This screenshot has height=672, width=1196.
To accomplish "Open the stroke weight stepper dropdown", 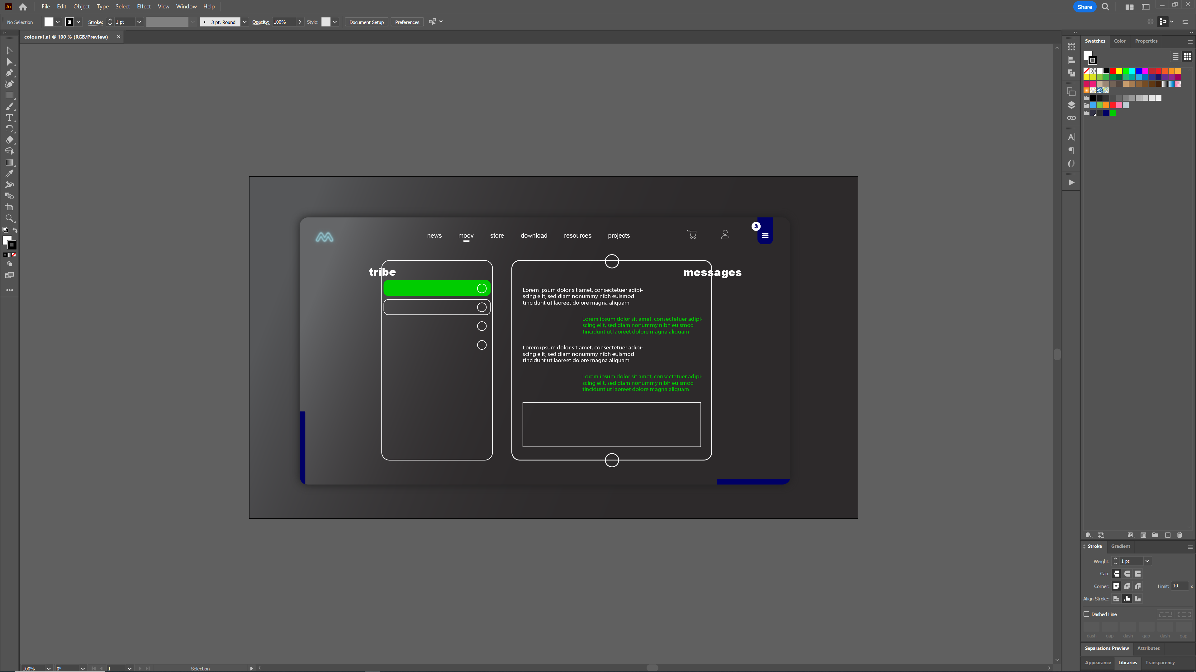I will point(1147,561).
